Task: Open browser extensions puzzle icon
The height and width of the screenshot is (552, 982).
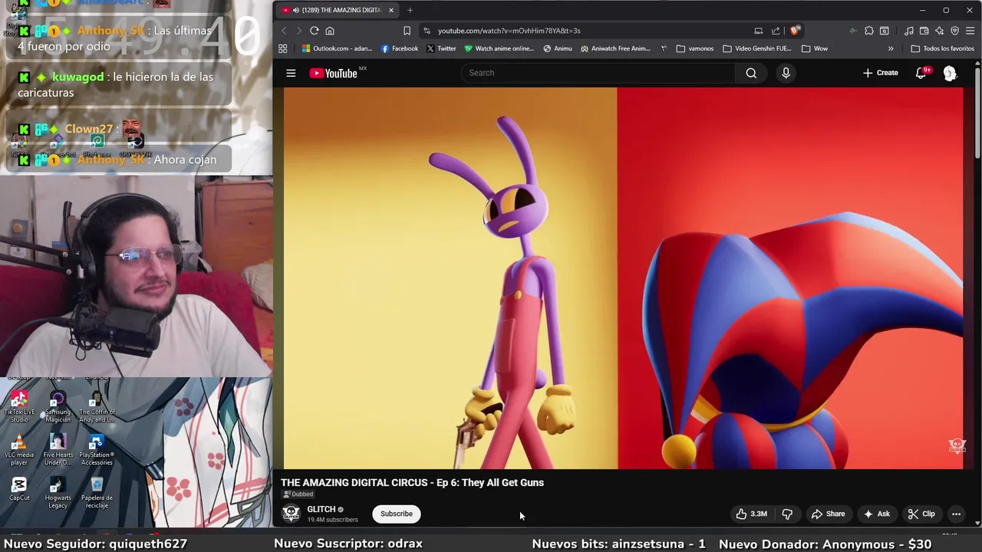Action: tap(868, 31)
